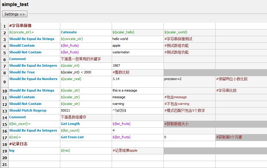Select the '#获取第0个元素' comment cell
The width and height of the screenshot is (267, 168).
[241, 137]
